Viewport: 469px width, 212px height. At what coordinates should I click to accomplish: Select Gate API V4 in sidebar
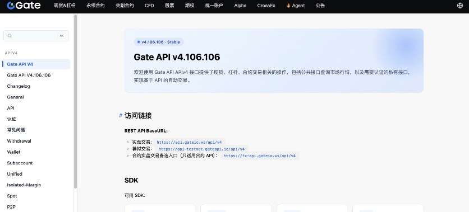click(36, 64)
